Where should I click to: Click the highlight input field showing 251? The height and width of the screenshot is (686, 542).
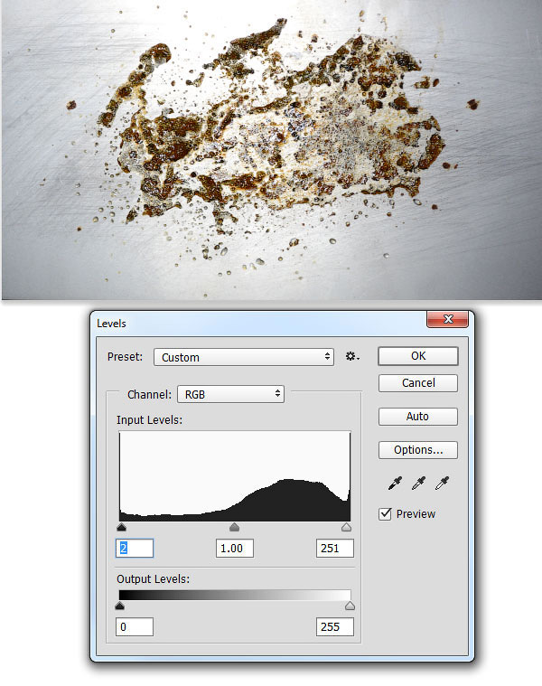[x=335, y=549]
